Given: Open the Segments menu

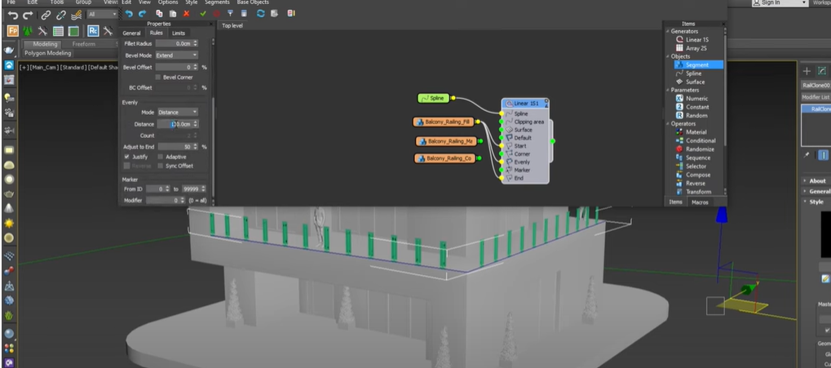Looking at the screenshot, I should pos(217,2).
